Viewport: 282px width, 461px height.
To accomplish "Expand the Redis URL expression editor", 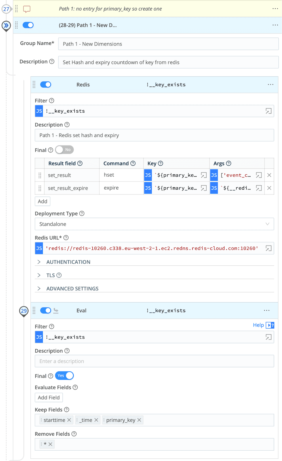I will 268,248.
